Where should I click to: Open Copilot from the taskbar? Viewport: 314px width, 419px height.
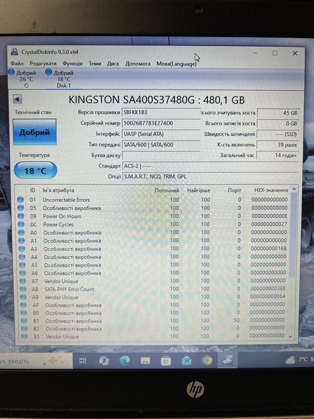103,360
